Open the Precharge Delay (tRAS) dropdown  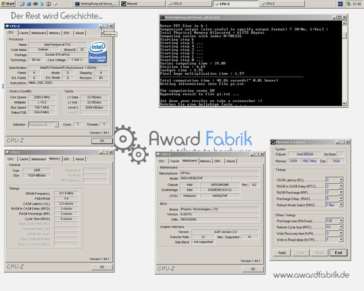tap(341, 199)
